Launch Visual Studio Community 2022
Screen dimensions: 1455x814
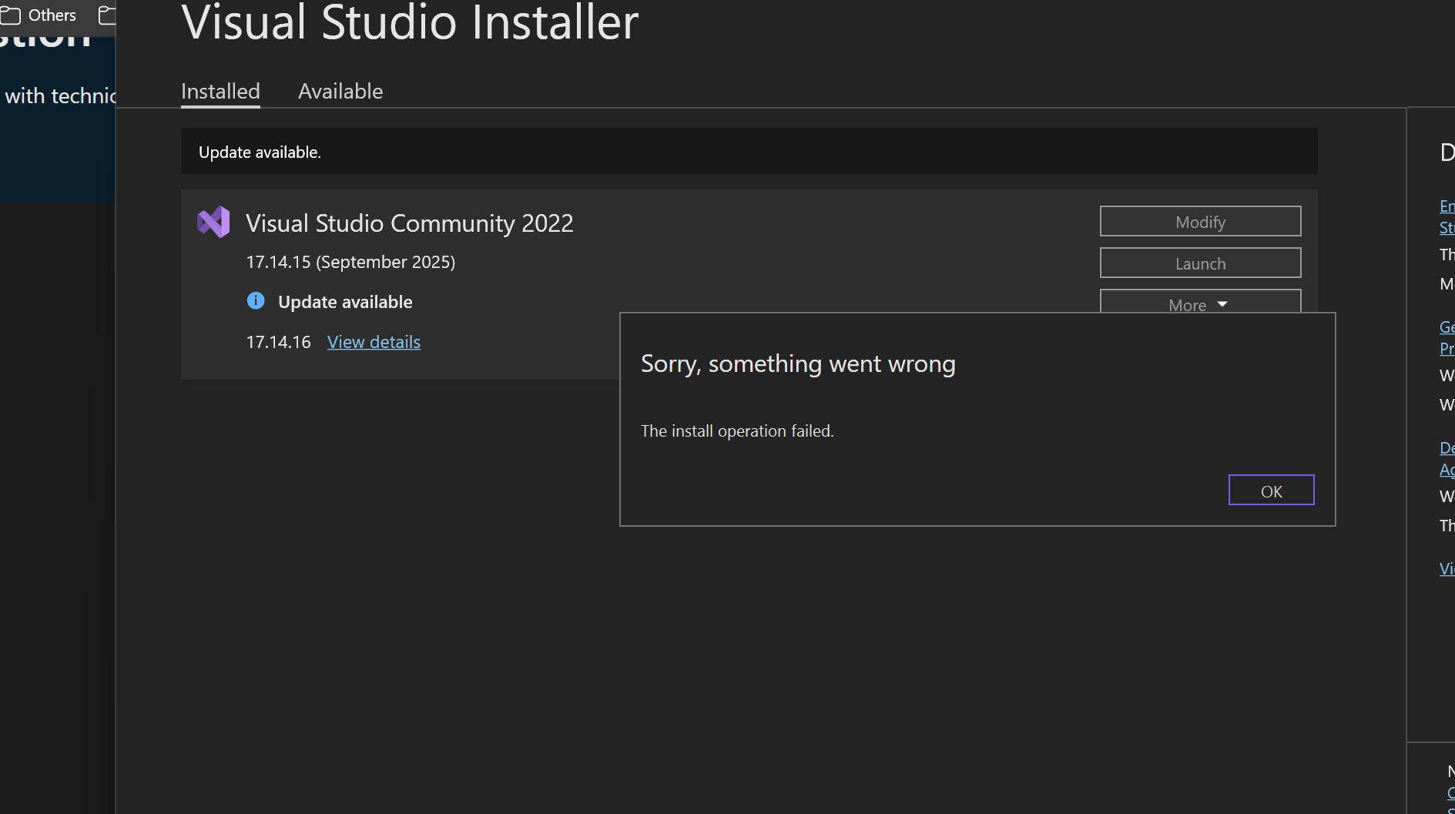pos(1200,263)
